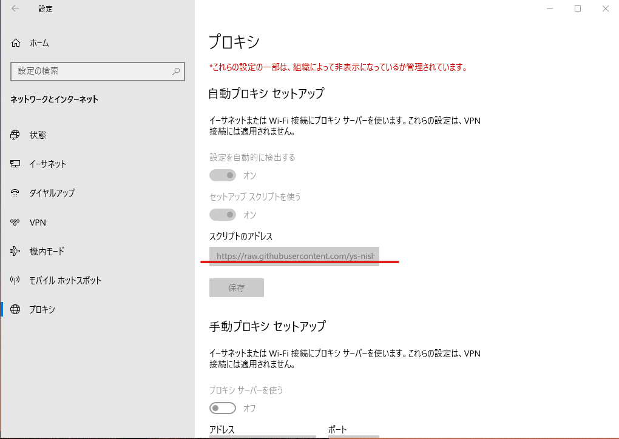Click the back arrow in title bar
The height and width of the screenshot is (439, 619).
(15, 8)
